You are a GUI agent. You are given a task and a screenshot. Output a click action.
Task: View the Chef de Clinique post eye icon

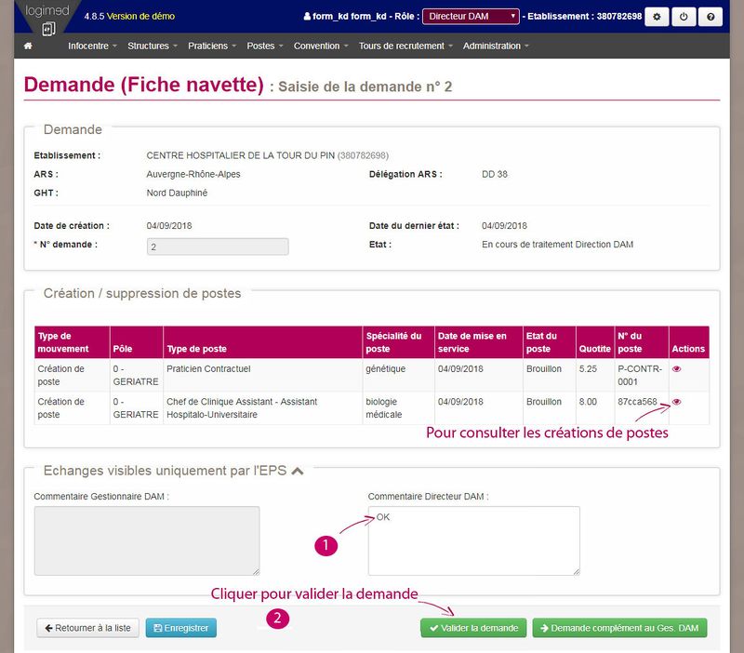click(677, 402)
